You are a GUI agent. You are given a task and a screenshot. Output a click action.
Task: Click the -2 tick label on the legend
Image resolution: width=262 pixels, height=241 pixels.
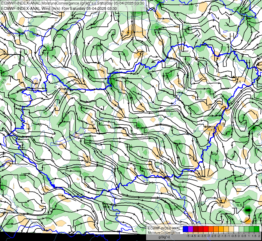219,236
